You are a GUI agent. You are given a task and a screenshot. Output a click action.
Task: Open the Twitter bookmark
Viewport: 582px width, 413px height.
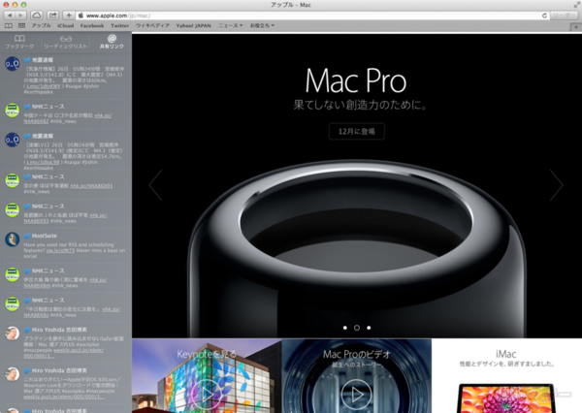tap(119, 25)
